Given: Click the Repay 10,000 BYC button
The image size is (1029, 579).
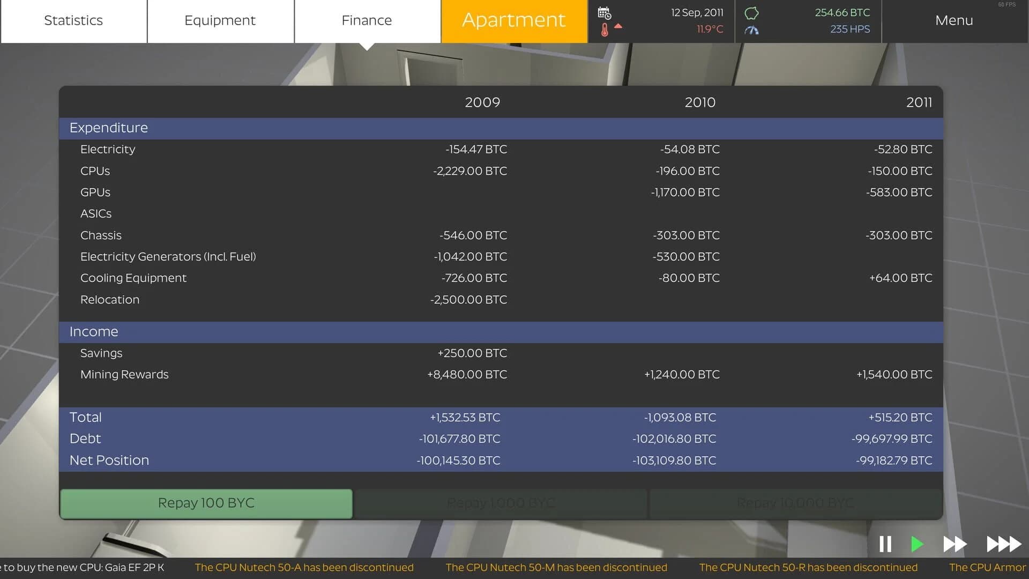Looking at the screenshot, I should (795, 503).
